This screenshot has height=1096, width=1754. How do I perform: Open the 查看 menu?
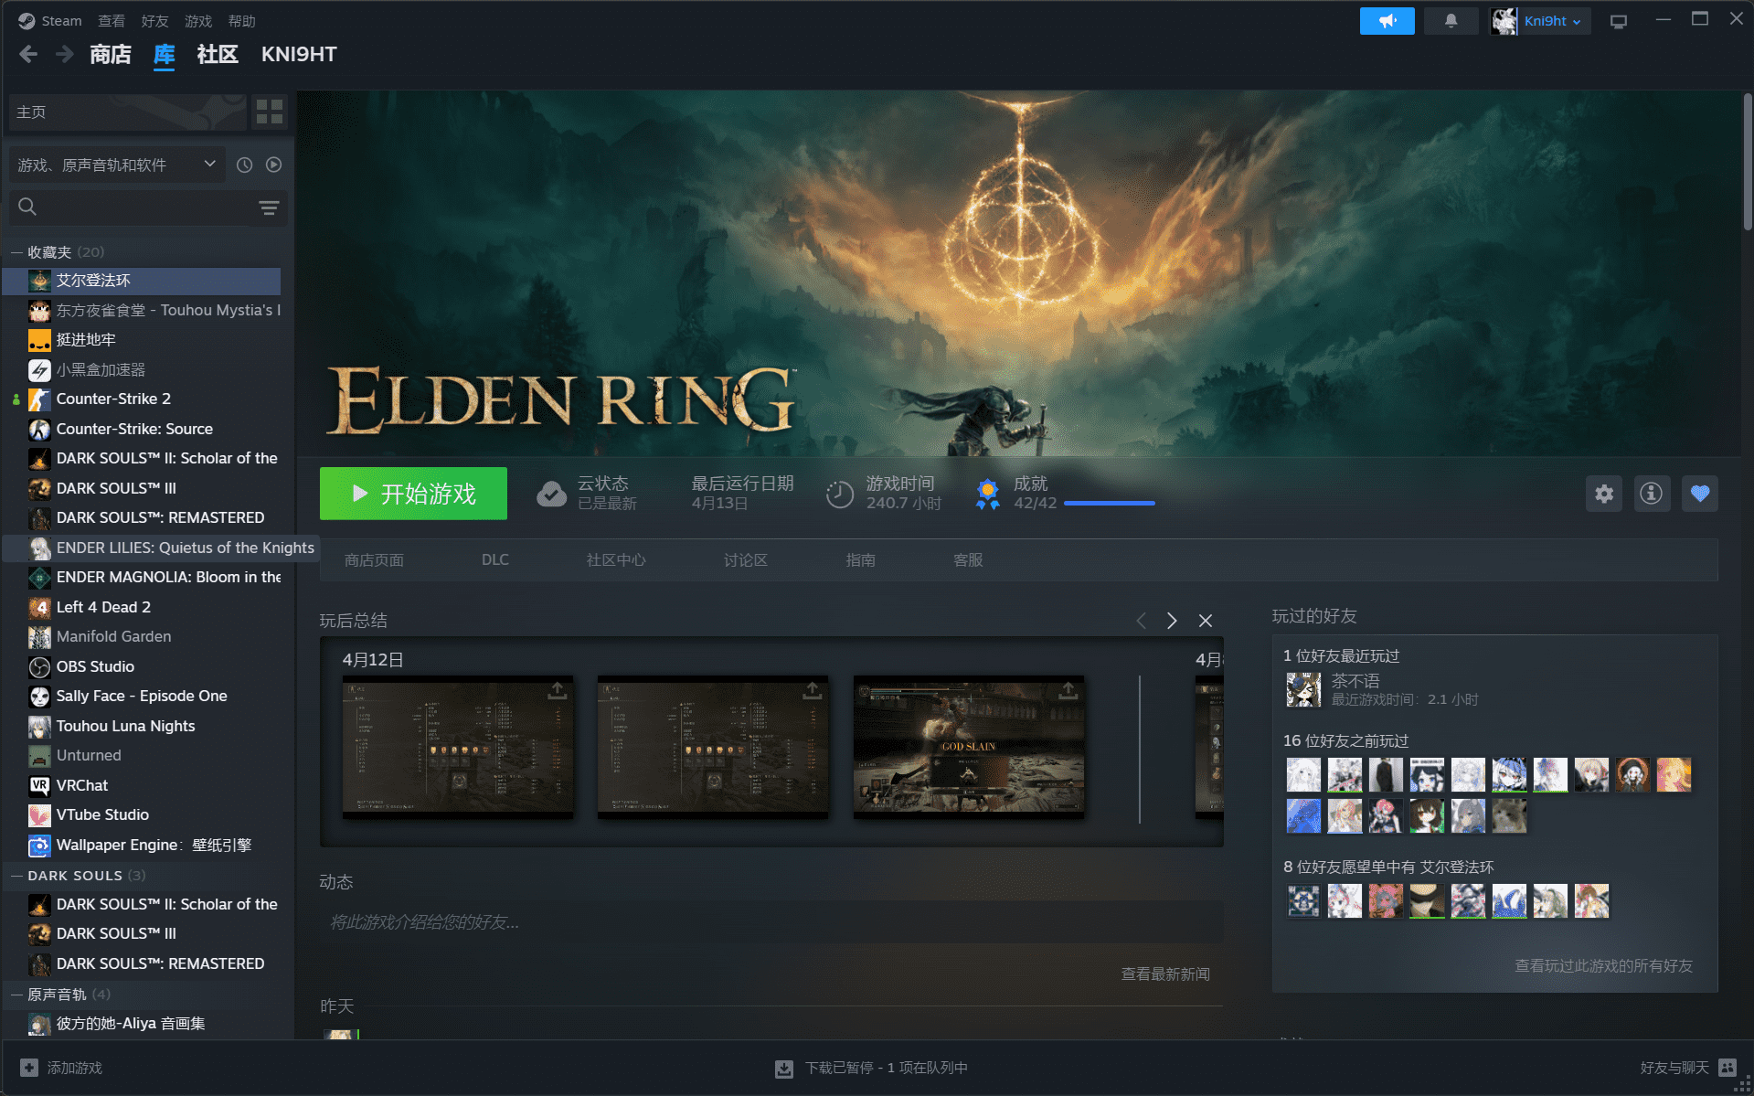point(112,21)
